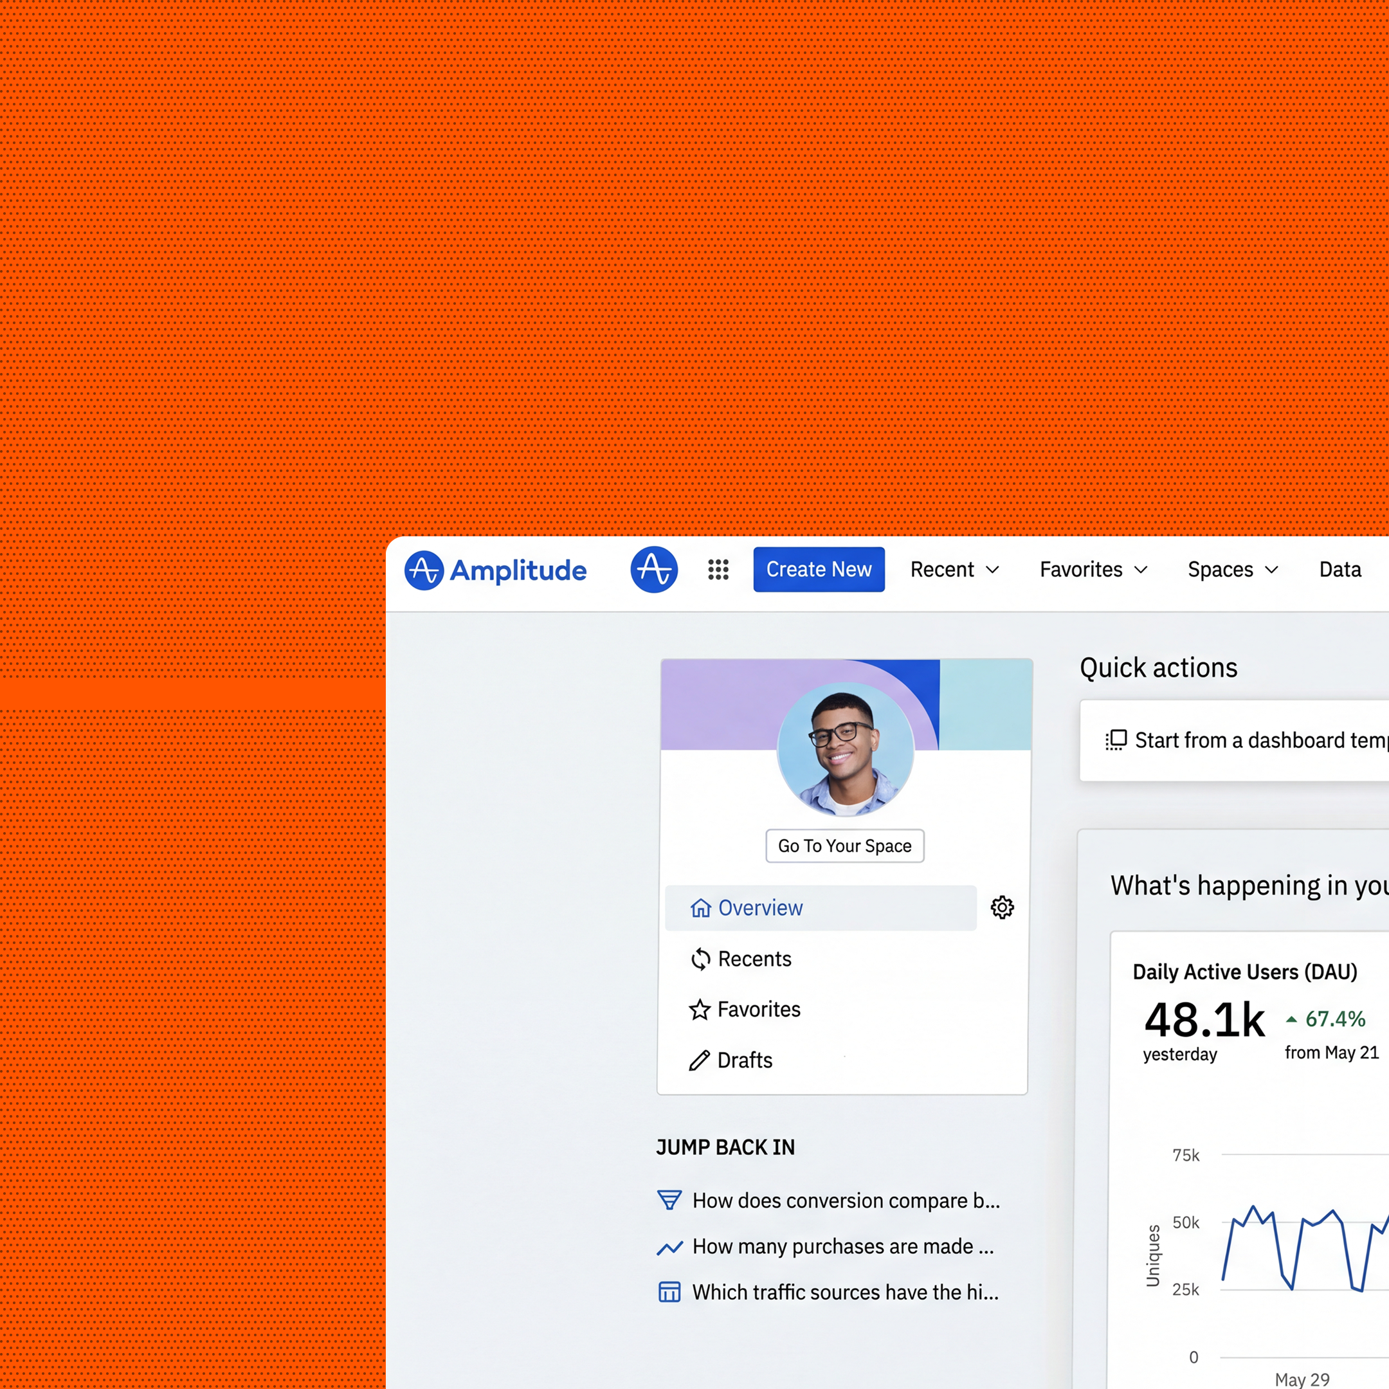Image resolution: width=1389 pixels, height=1389 pixels.
Task: Open the settings gear beside Overview
Action: click(x=1003, y=907)
